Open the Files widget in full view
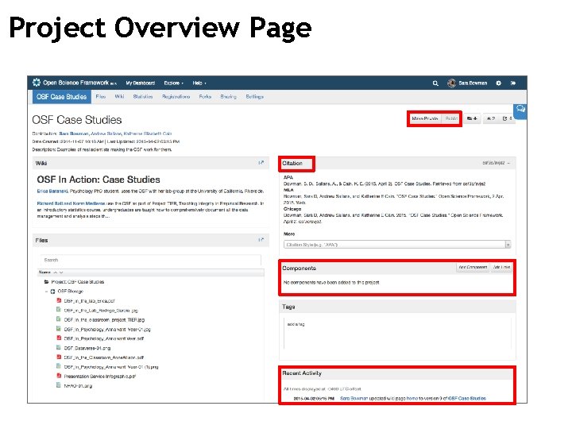 (x=261, y=240)
